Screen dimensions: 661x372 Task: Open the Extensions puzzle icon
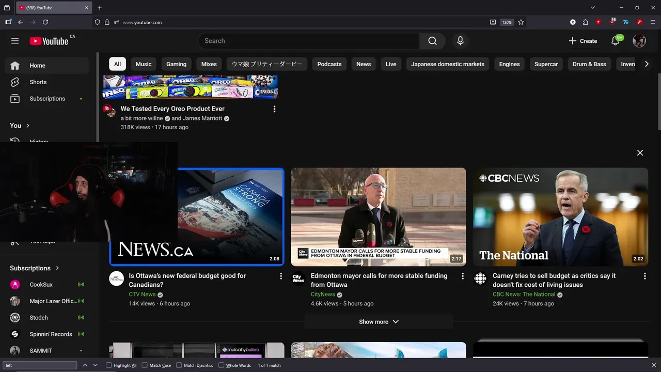[585, 22]
